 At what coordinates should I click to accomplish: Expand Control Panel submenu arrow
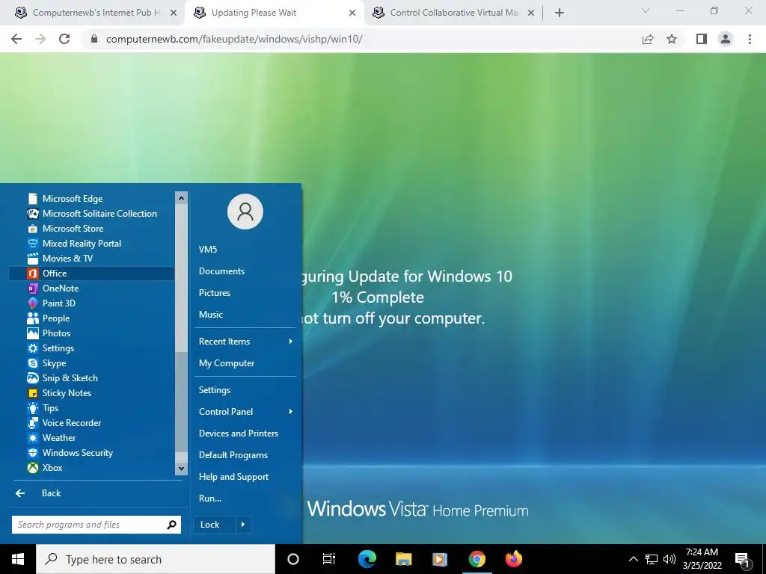tap(291, 412)
